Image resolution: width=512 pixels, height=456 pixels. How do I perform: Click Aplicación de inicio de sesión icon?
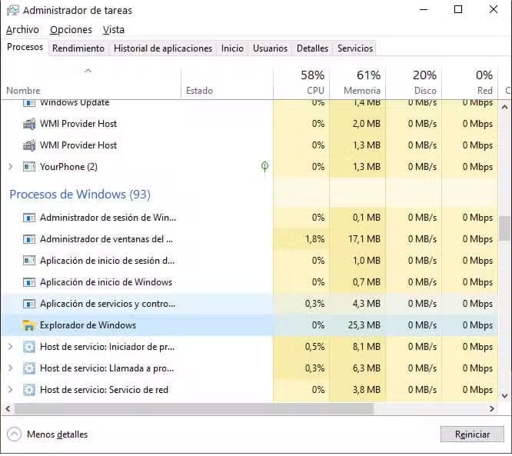point(29,261)
